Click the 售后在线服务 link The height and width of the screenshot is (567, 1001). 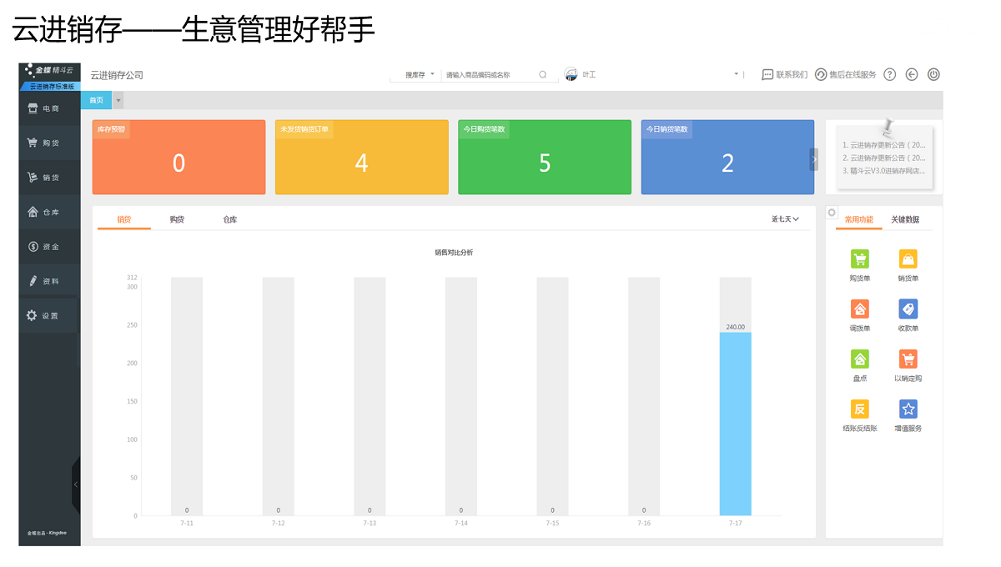pyautogui.click(x=846, y=74)
